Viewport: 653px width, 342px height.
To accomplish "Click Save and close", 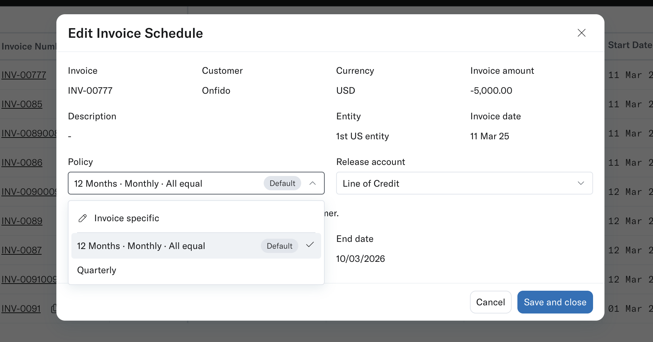I will point(555,302).
